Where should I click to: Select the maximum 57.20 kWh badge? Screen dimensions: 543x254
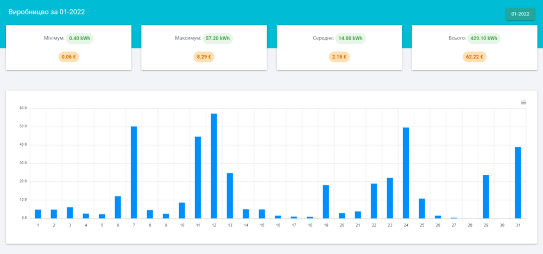click(218, 38)
